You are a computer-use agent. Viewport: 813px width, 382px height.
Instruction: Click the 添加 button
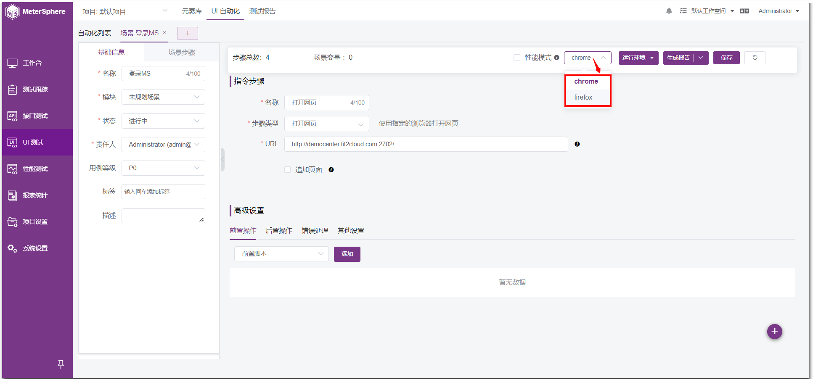pyautogui.click(x=347, y=254)
